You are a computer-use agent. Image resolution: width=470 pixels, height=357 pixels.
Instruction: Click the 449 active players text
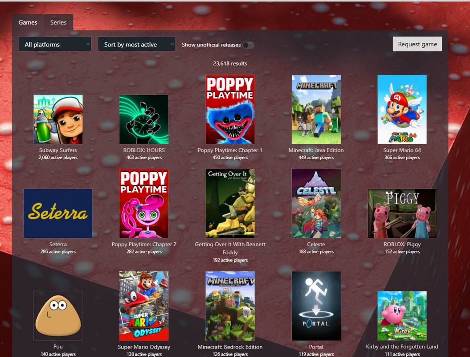pyautogui.click(x=316, y=158)
